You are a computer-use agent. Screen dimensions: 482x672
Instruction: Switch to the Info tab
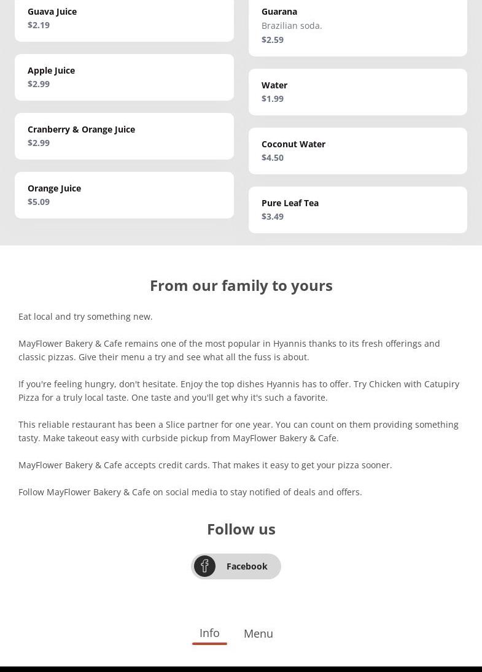209,633
